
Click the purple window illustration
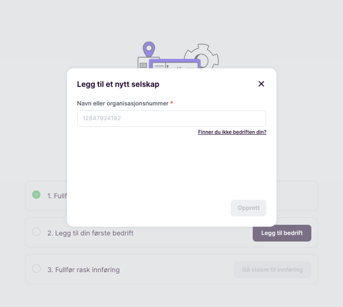(x=174, y=64)
